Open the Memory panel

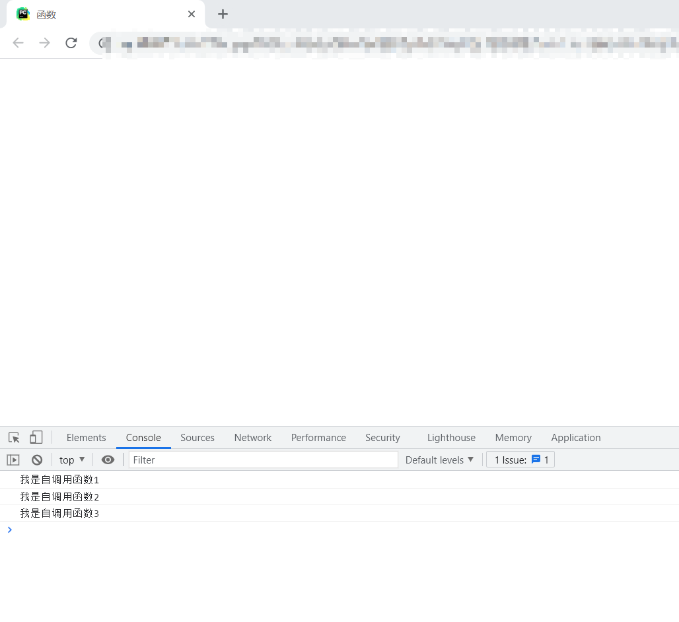coord(513,438)
